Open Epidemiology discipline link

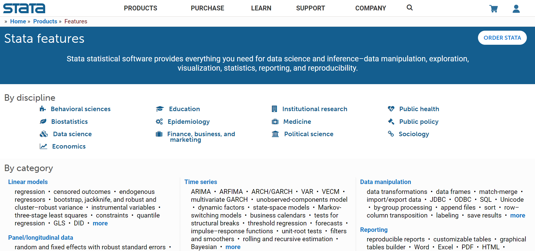tap(189, 122)
